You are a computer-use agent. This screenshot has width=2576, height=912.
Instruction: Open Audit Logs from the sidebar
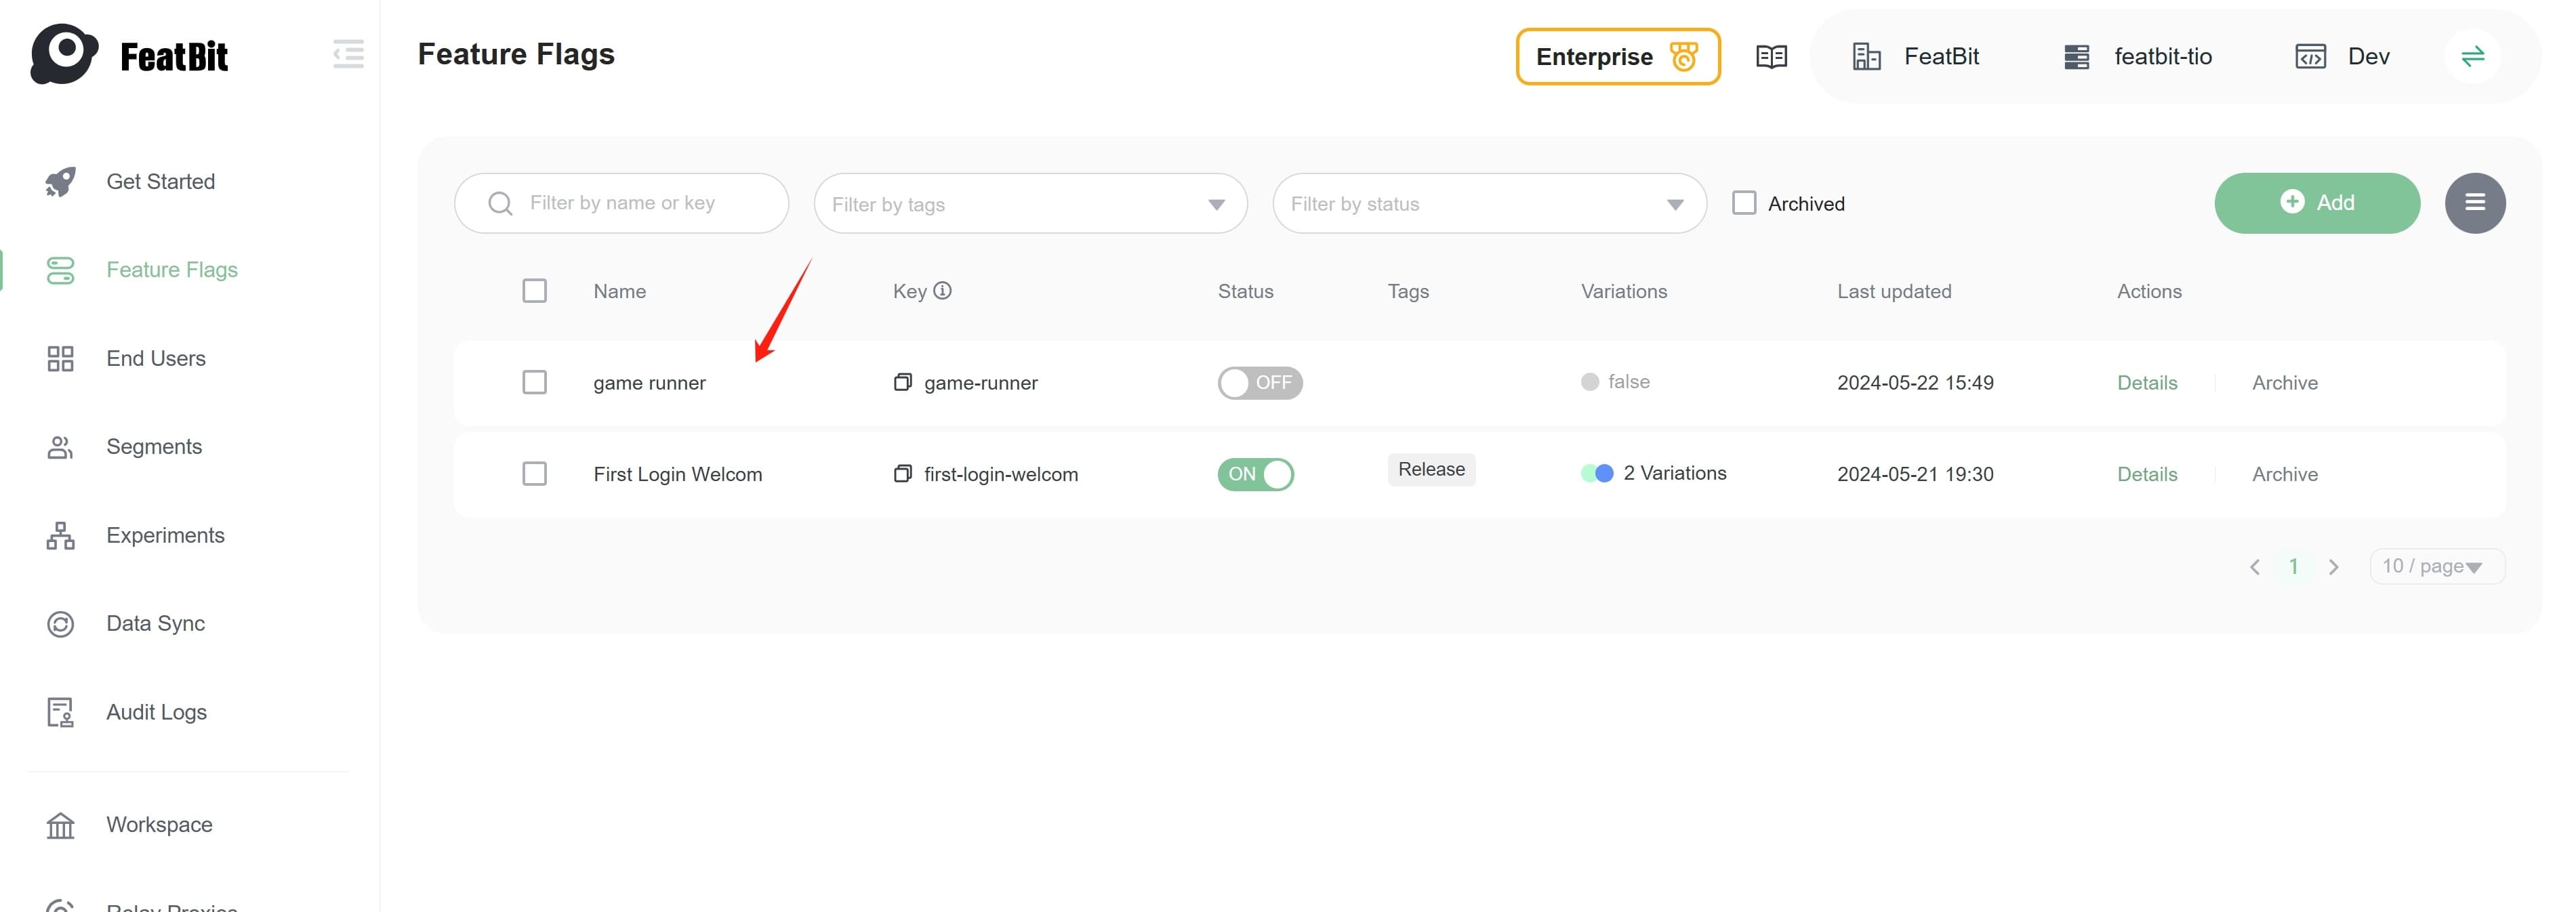pyautogui.click(x=156, y=713)
